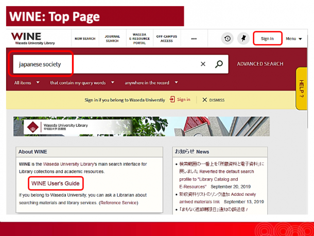Viewport: 314px width, 236px height.
Task: Expand the All items scope dropdown
Action: (x=27, y=82)
